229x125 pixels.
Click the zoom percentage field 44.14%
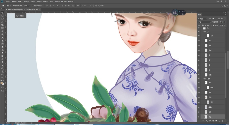point(8,123)
